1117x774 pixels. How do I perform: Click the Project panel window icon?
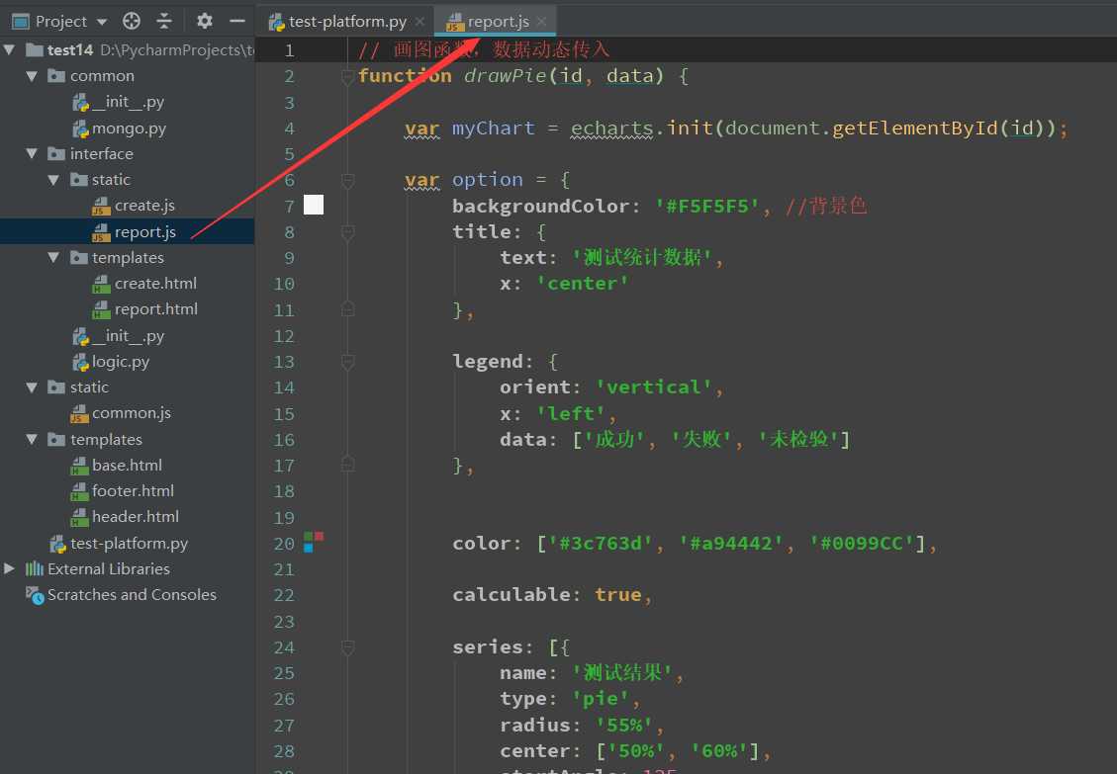[x=21, y=22]
